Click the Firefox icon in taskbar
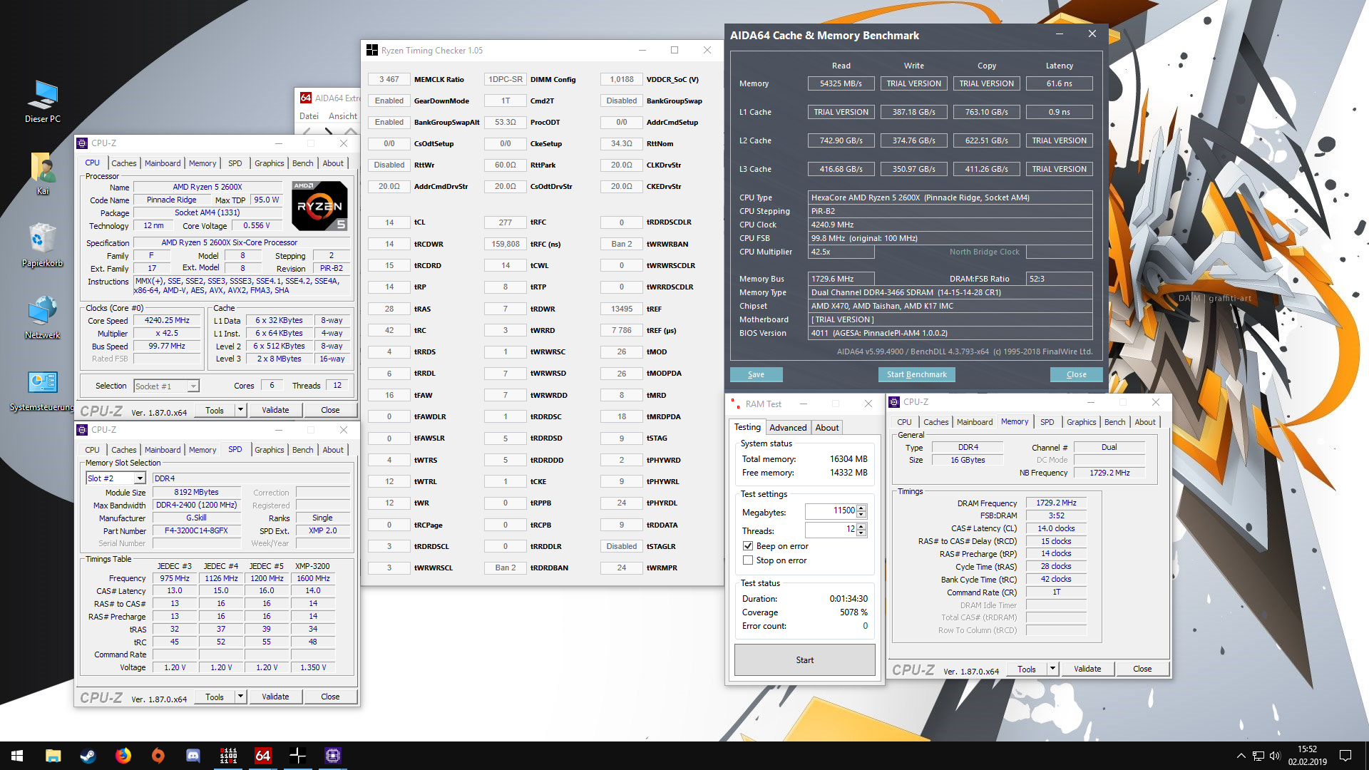The height and width of the screenshot is (770, 1369). pyautogui.click(x=123, y=756)
